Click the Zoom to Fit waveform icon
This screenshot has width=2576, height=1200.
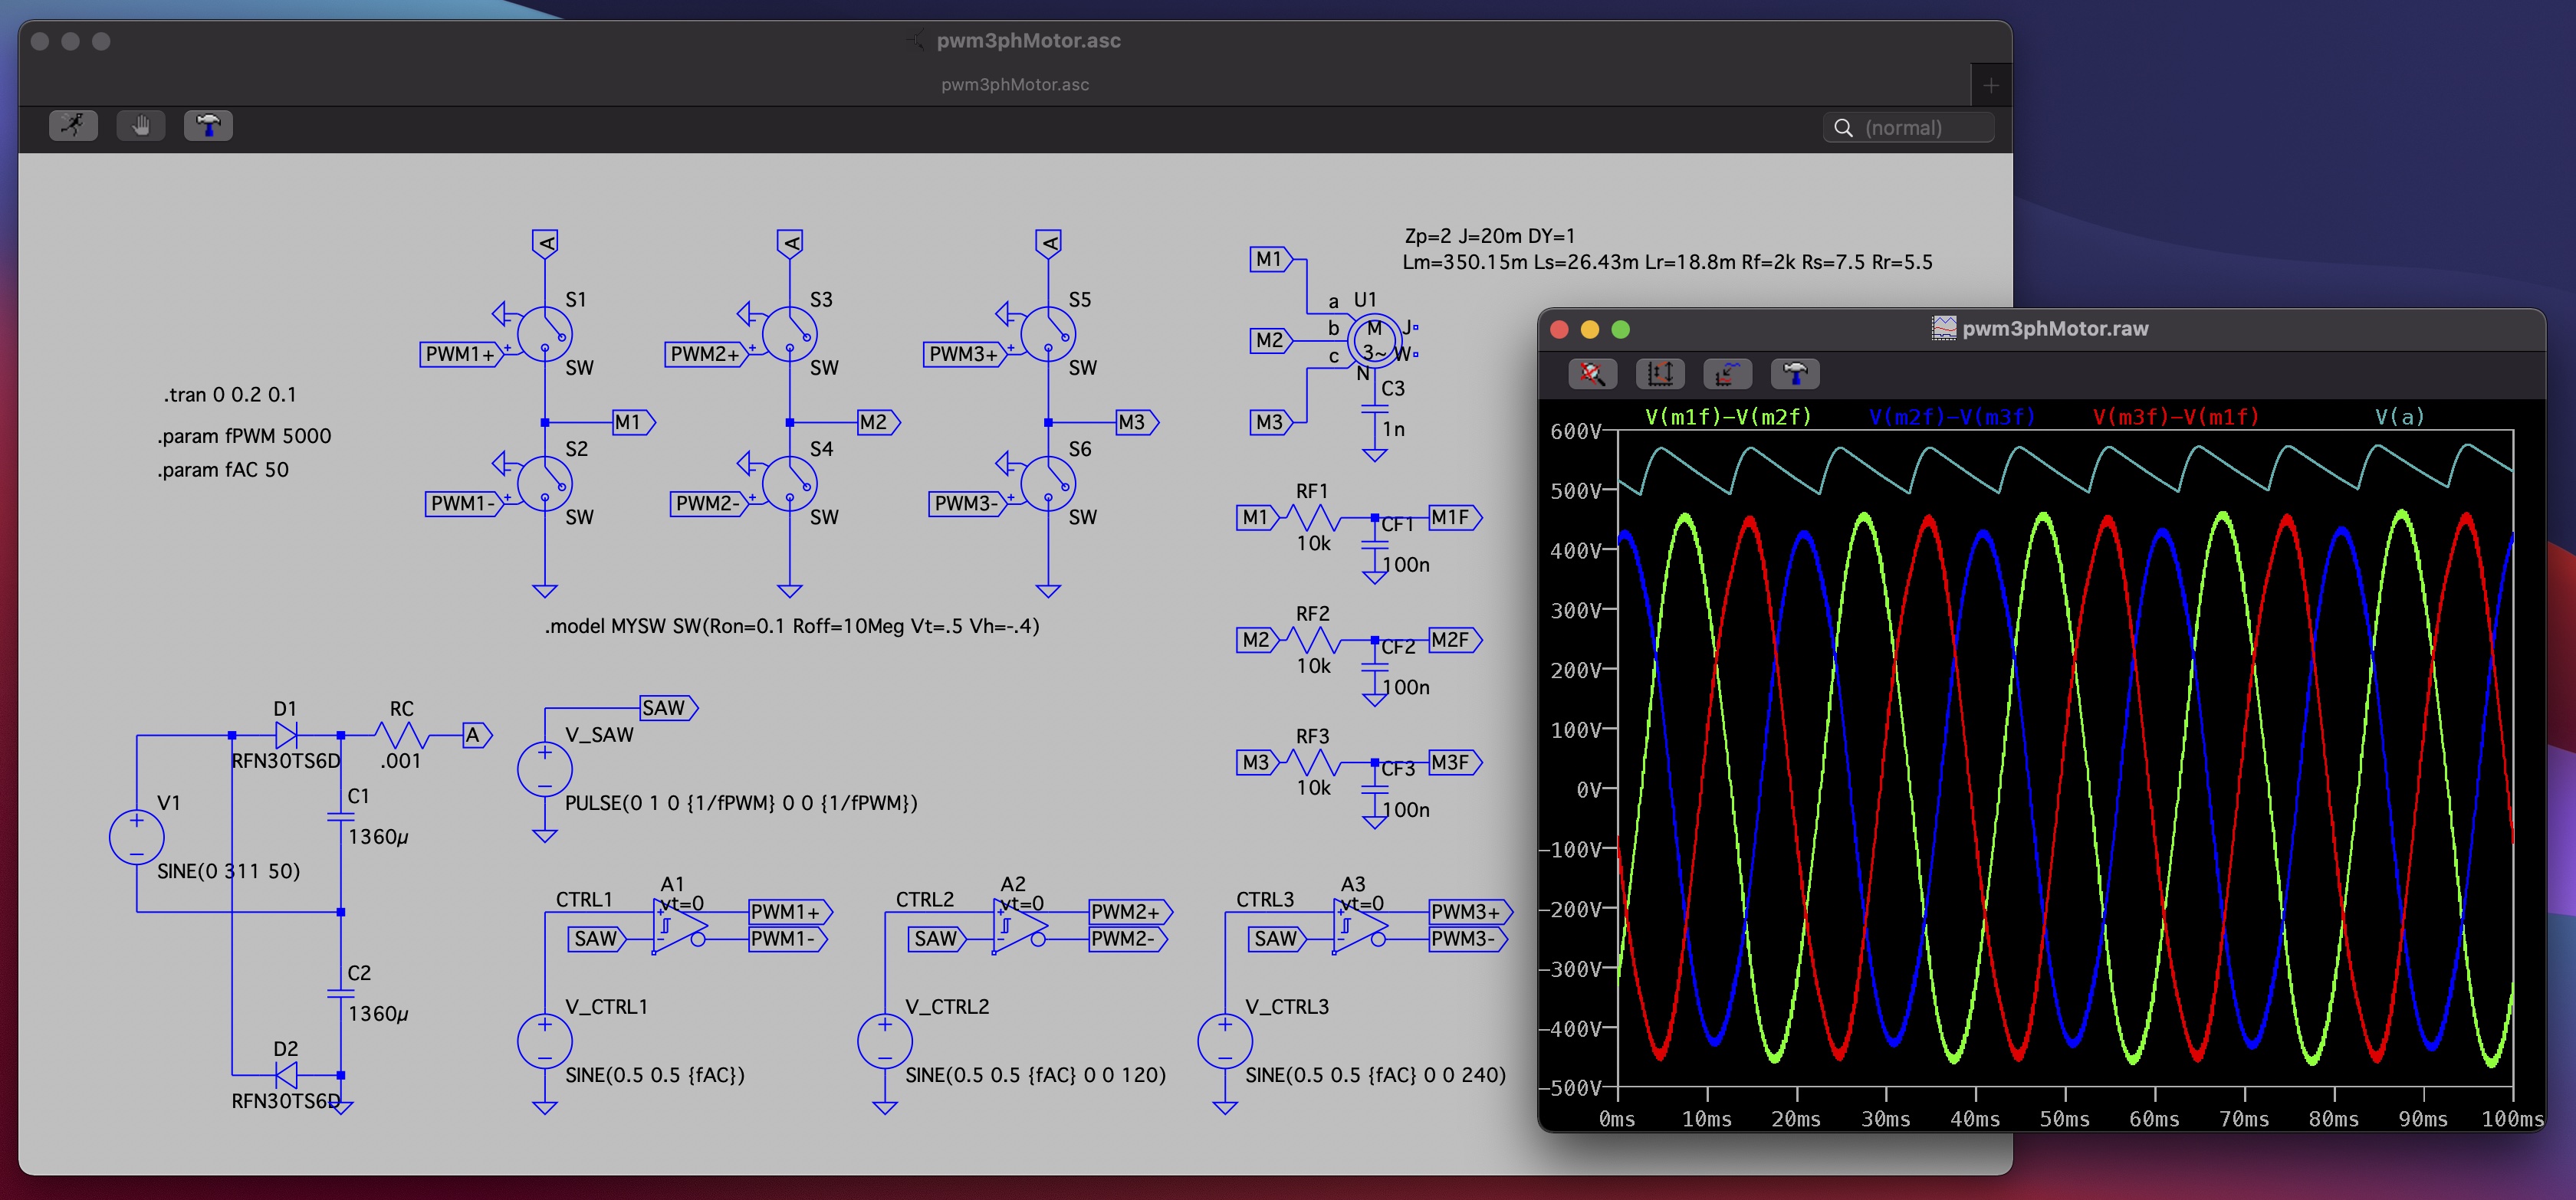tap(1592, 374)
